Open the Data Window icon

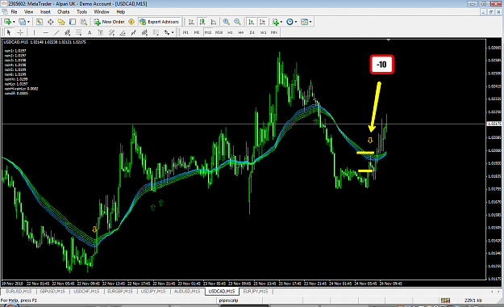click(51, 22)
